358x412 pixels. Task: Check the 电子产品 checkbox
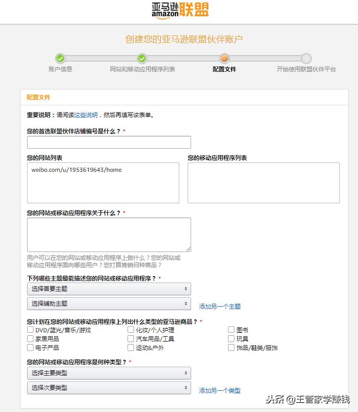point(30,348)
